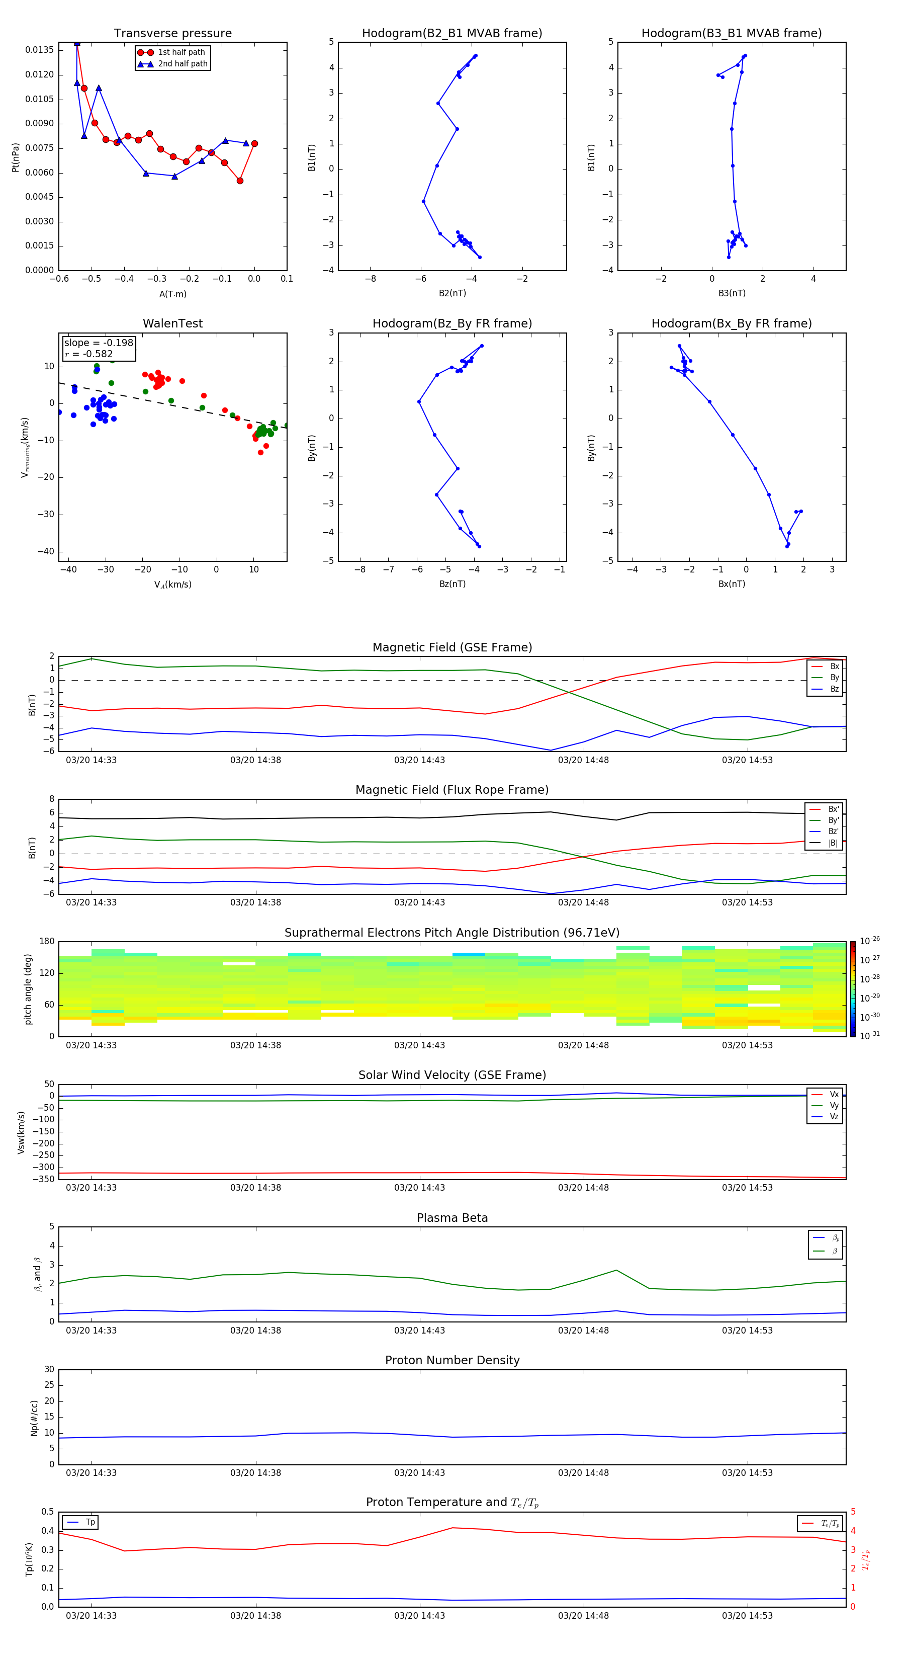
Task: Click the 'Vx' velocity legend entry
Action: pyautogui.click(x=826, y=1095)
